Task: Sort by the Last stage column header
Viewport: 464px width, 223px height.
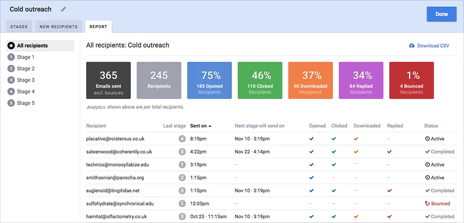Action: pos(174,126)
